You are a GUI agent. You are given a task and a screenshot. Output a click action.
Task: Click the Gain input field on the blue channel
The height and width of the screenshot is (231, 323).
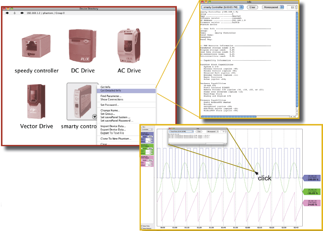(x=148, y=139)
